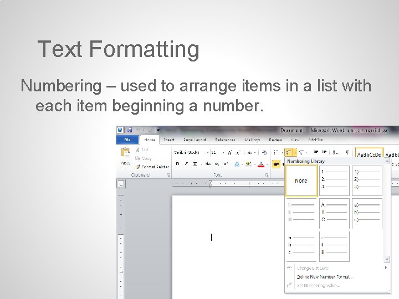399x299 pixels.
Task: Click the Clear Formatting icon
Action: pos(265,153)
